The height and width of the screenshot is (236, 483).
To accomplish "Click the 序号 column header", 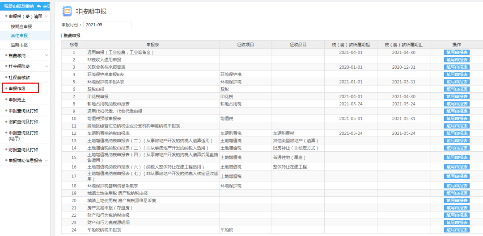I will point(74,45).
